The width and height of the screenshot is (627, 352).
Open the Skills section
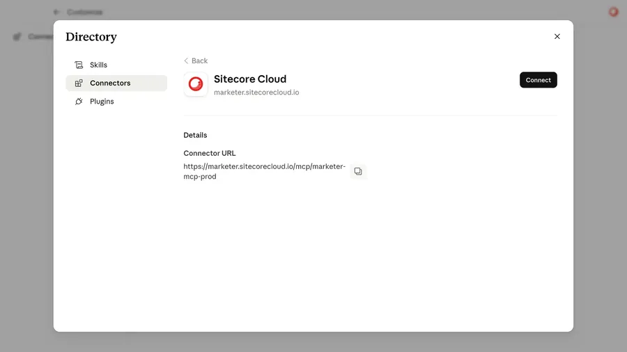[x=116, y=65]
